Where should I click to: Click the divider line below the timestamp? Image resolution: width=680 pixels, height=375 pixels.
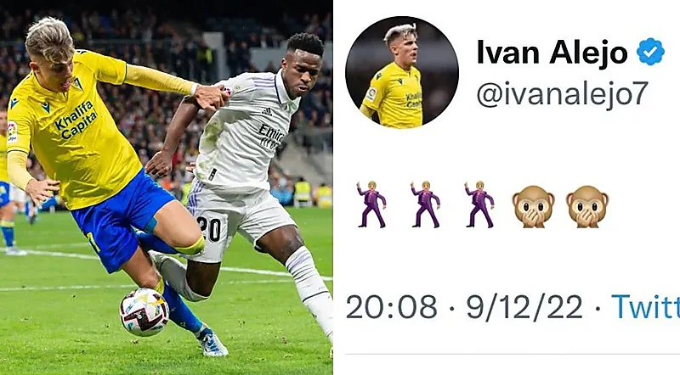point(513,355)
